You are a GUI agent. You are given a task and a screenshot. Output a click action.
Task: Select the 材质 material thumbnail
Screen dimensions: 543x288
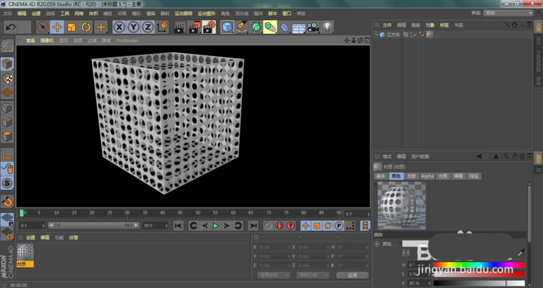(25, 252)
